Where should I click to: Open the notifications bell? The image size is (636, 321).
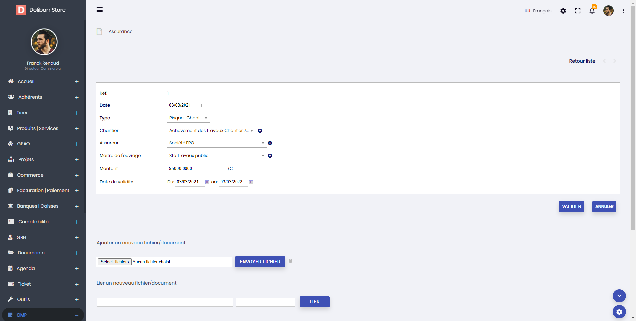[x=592, y=11]
